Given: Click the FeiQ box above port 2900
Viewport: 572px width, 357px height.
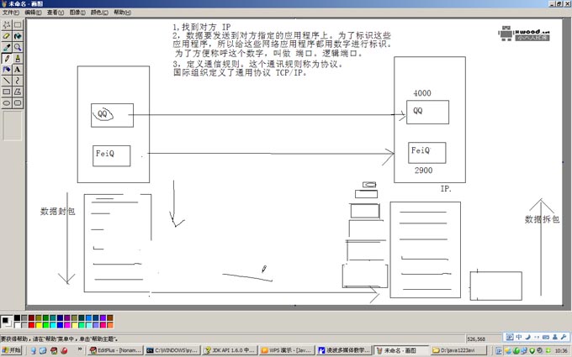Looking at the screenshot, I should pos(426,153).
